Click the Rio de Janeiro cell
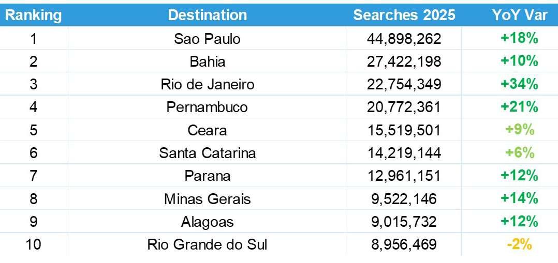 [x=207, y=84]
